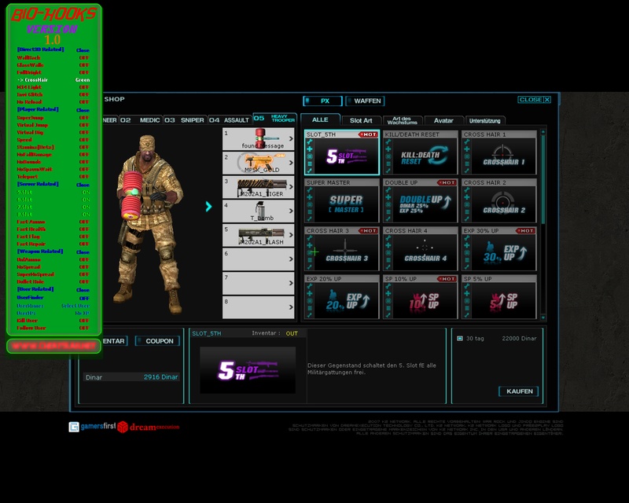The image size is (629, 503).
Task: Switch to the PX shop tab
Action: click(322, 101)
